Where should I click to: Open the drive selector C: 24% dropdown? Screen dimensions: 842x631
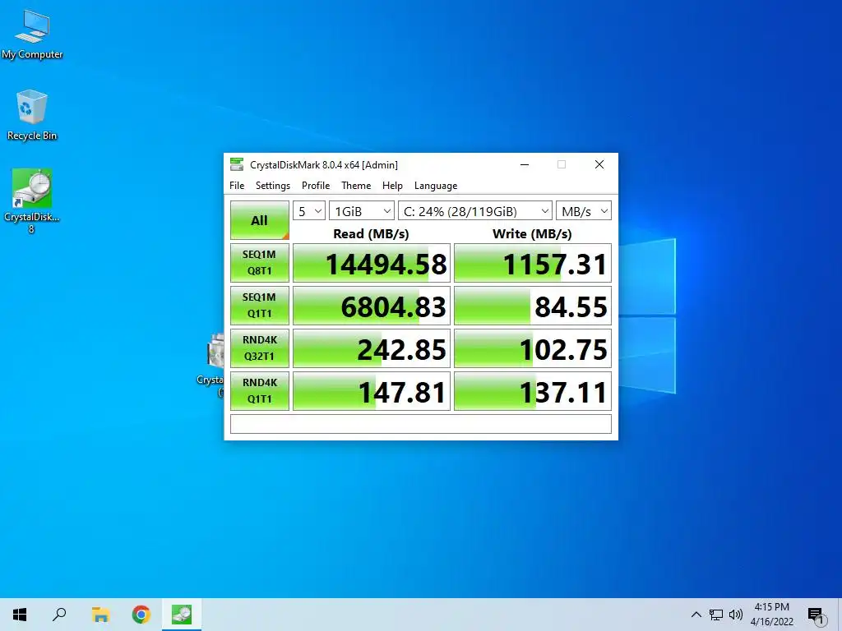click(474, 211)
